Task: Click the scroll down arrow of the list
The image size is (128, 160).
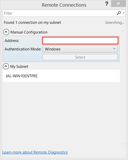Action: tap(123, 144)
